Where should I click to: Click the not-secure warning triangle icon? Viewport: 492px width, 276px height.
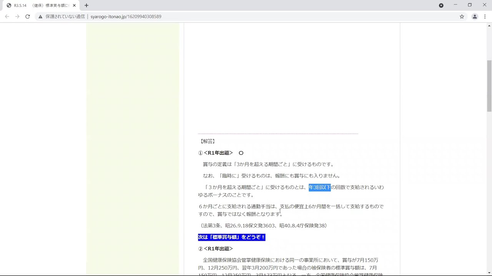(x=40, y=16)
